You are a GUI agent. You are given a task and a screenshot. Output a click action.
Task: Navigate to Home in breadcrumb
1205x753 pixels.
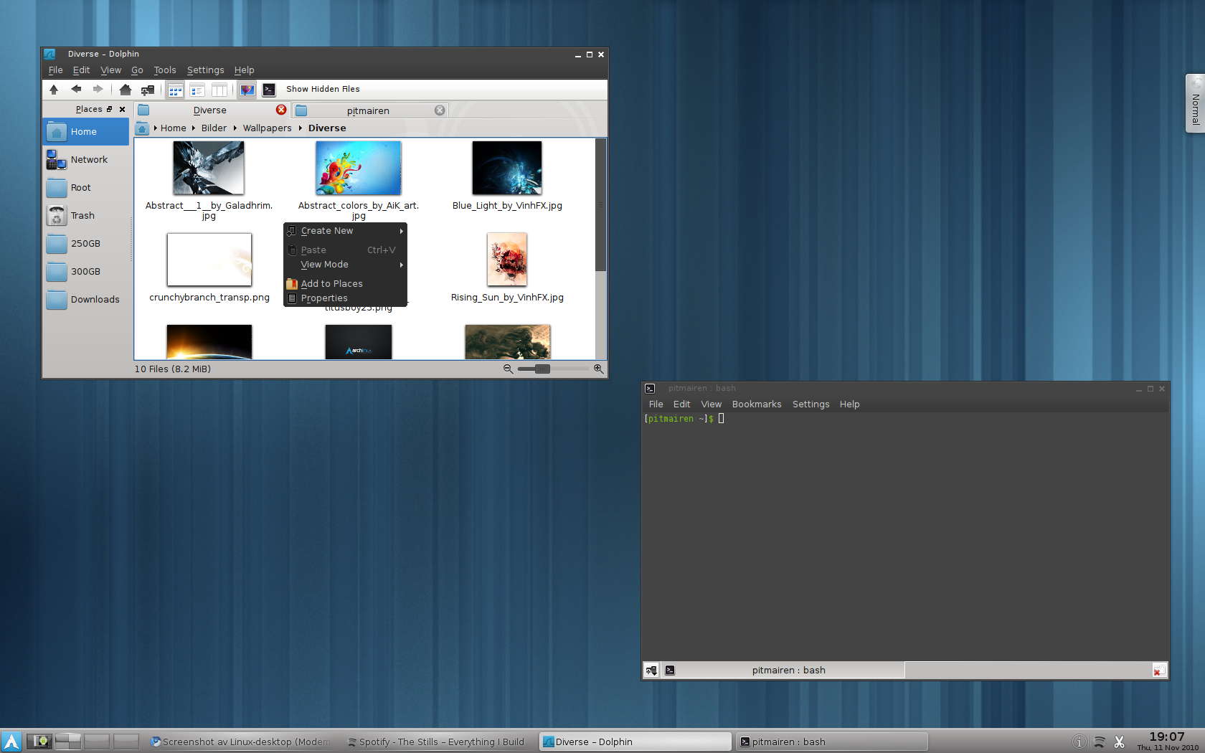[173, 128]
